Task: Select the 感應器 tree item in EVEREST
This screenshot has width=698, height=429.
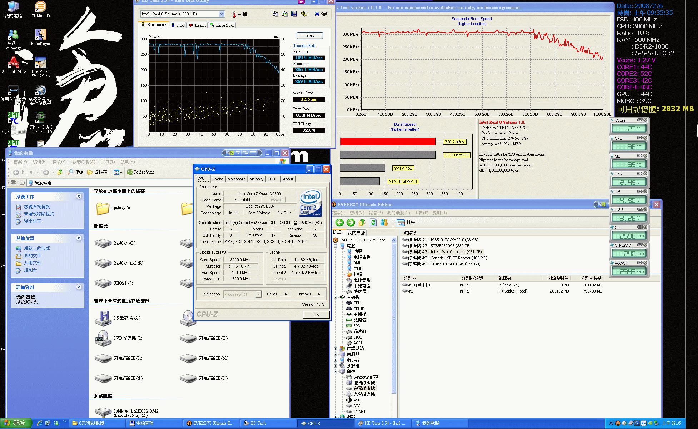Action: click(360, 291)
